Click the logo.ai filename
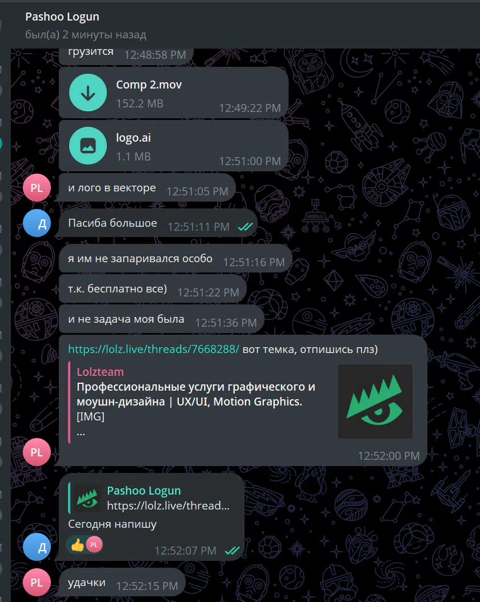The width and height of the screenshot is (480, 602). (133, 138)
